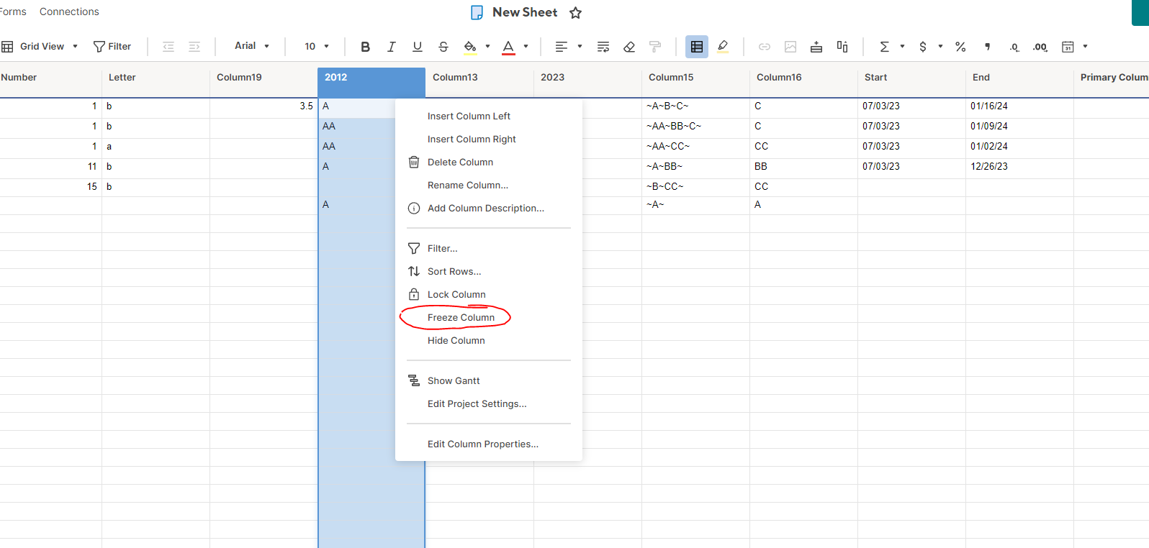Open the font size 10 dropdown
This screenshot has width=1149, height=548.
click(x=316, y=47)
